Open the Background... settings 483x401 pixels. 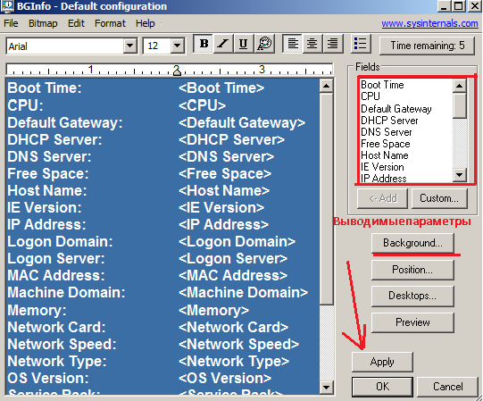pyautogui.click(x=412, y=243)
